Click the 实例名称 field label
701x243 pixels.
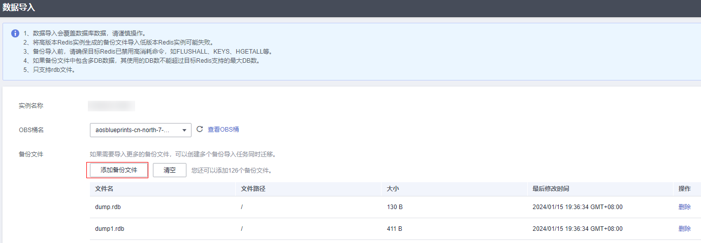[x=31, y=106]
